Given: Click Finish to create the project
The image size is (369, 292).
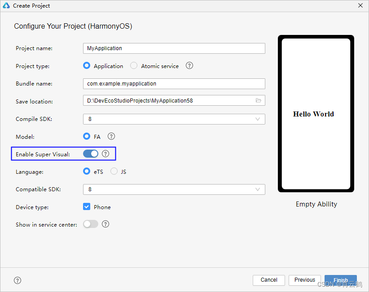Looking at the screenshot, I should pos(341,280).
